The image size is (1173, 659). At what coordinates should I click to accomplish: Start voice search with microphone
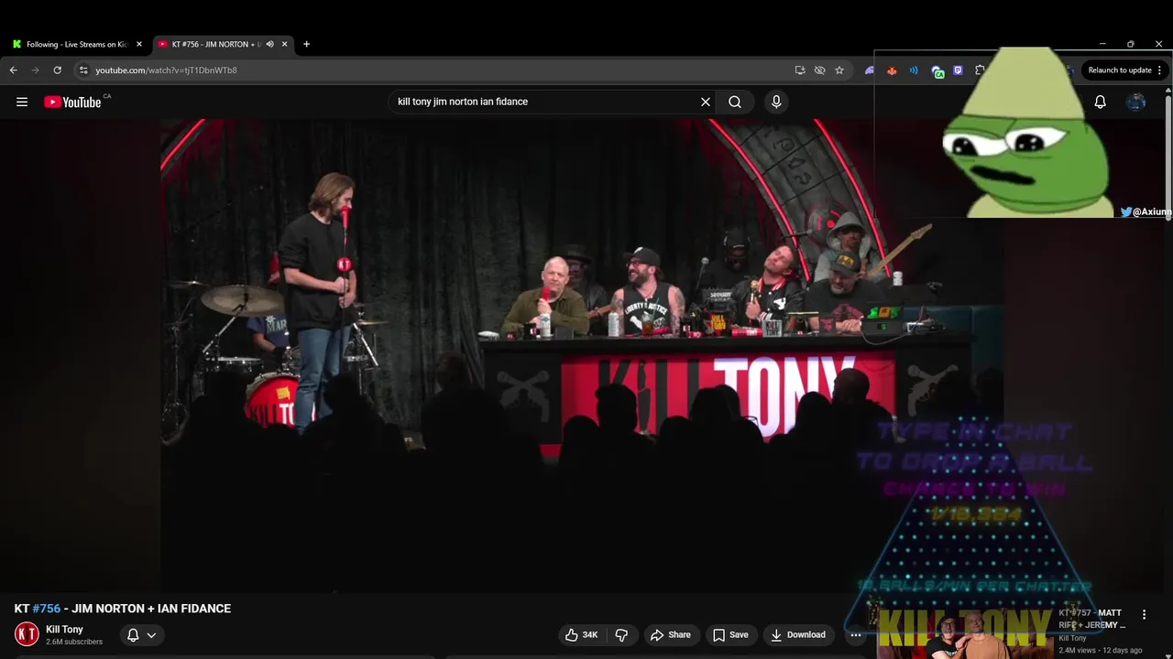coord(776,102)
